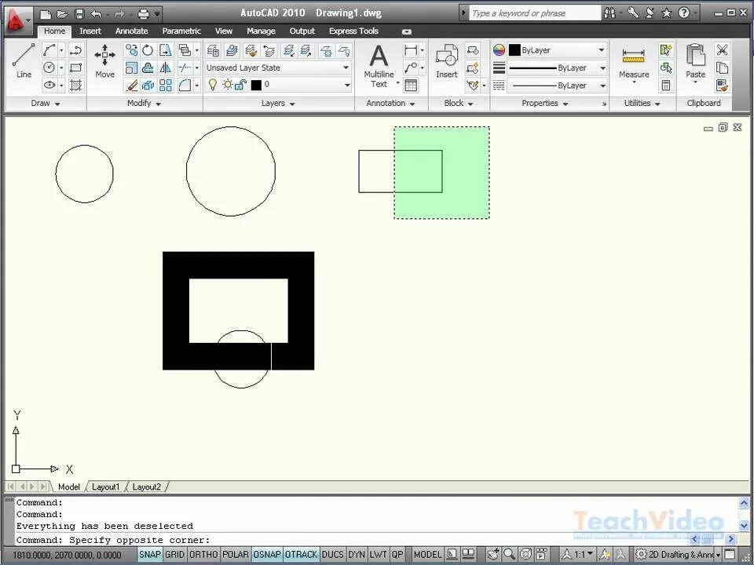Switch to the Layout1 tab

point(105,487)
